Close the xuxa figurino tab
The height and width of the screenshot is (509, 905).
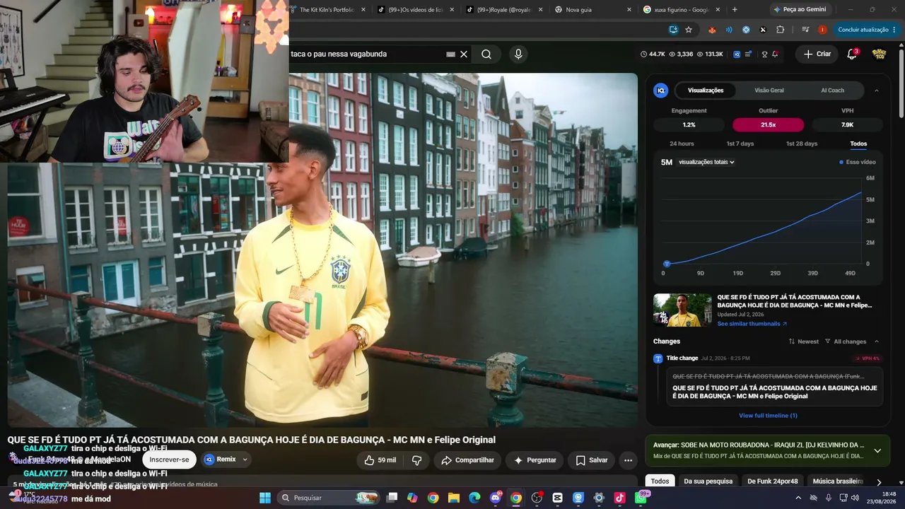pyautogui.click(x=718, y=9)
